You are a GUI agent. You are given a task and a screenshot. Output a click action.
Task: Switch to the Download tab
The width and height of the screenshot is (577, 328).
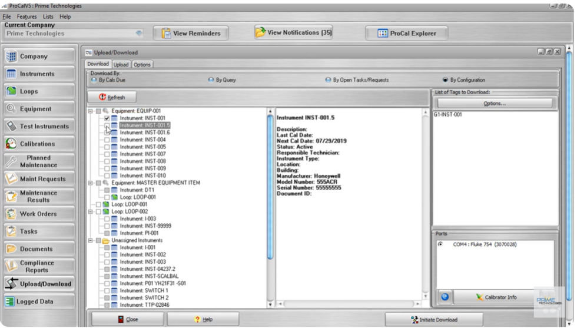tap(98, 64)
